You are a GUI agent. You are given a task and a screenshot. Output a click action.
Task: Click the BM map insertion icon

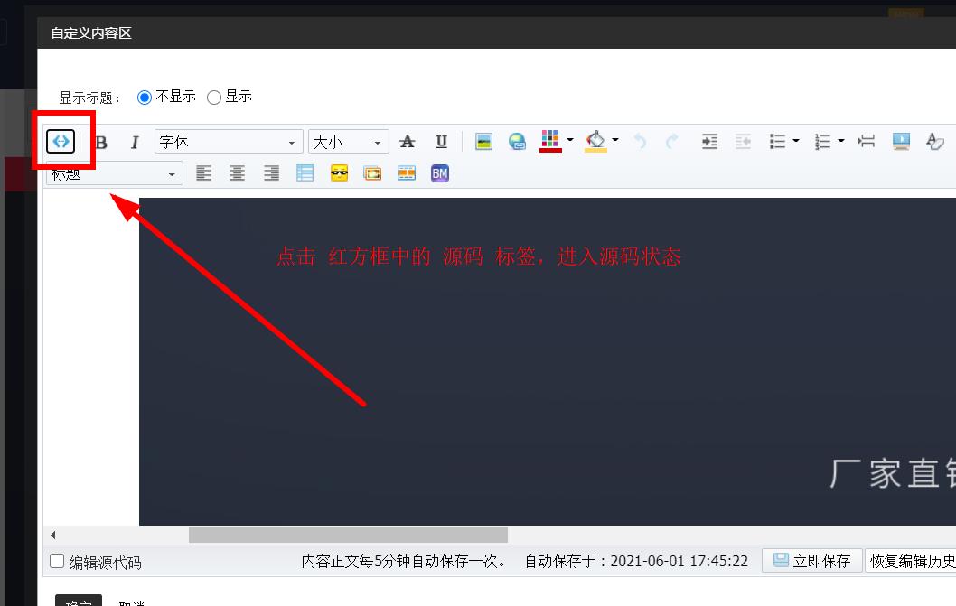(439, 172)
